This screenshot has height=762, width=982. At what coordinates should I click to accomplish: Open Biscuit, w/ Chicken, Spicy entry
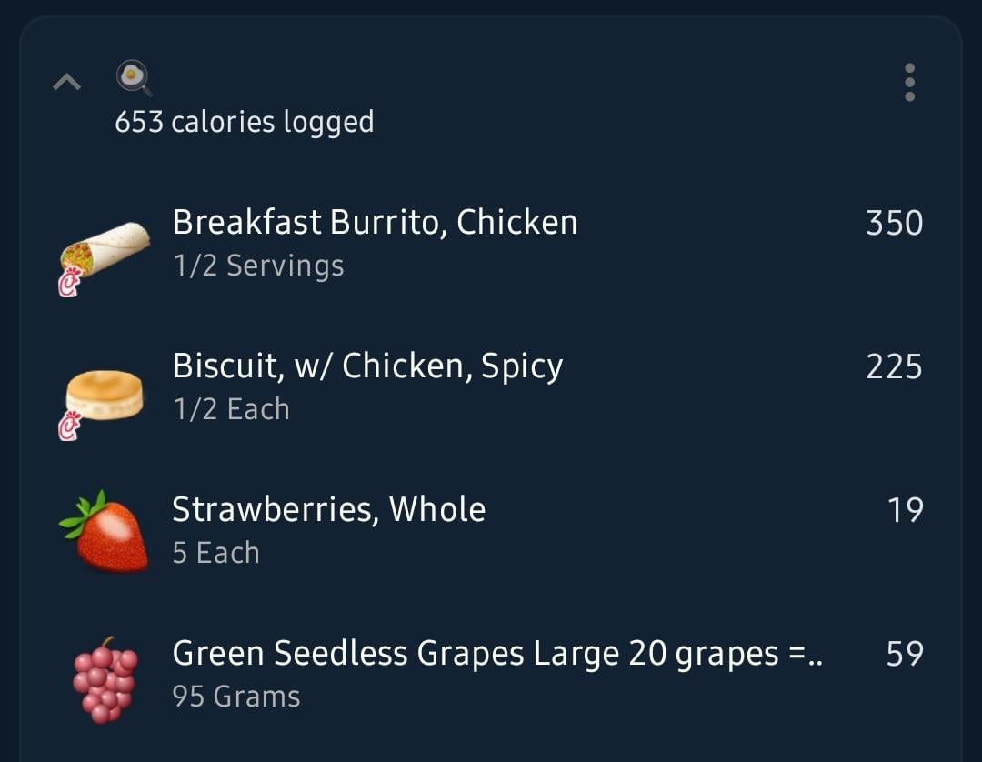[491, 387]
